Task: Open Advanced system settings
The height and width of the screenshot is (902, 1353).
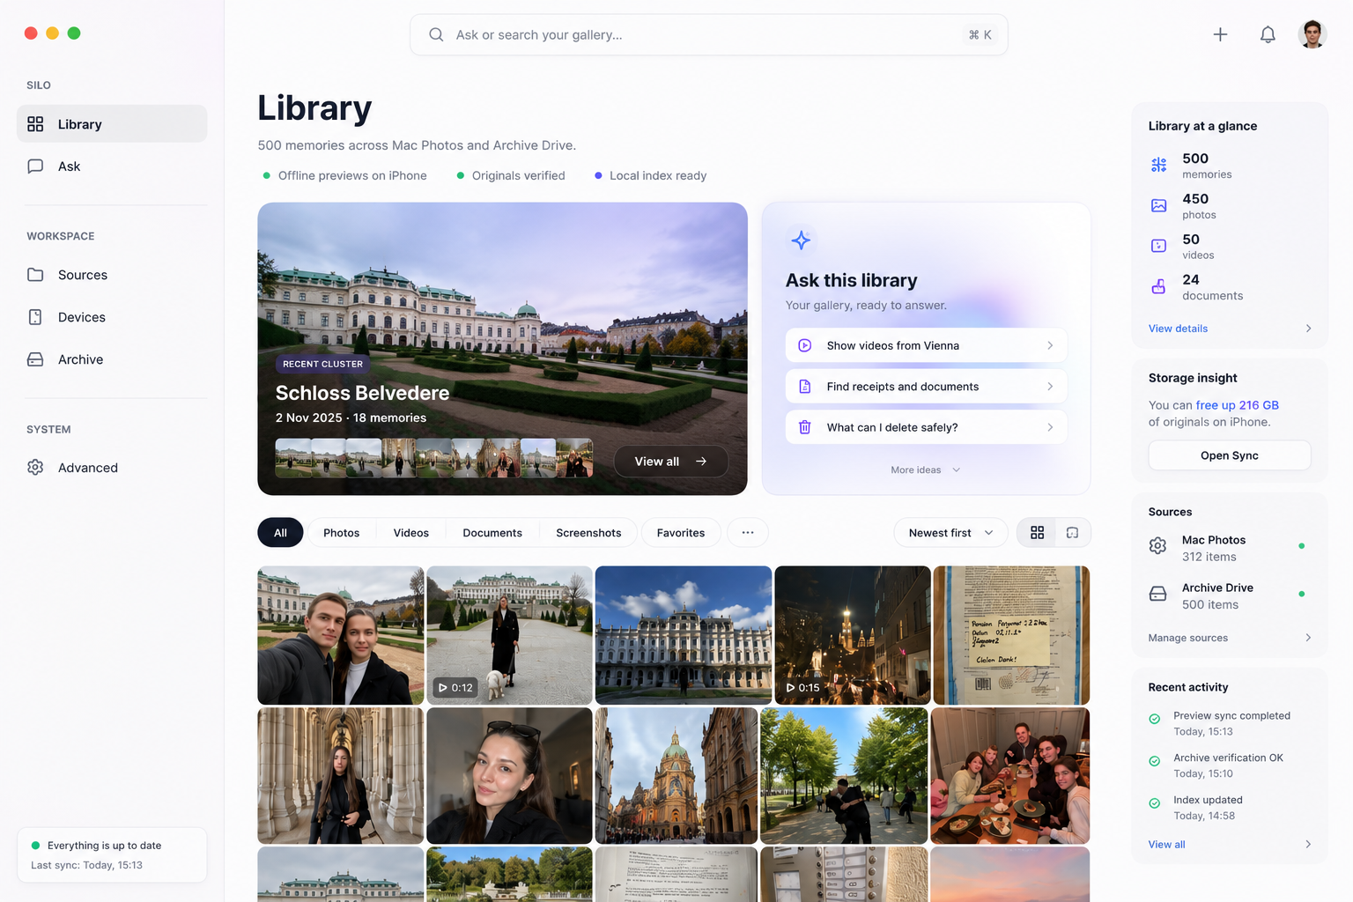Action: point(112,468)
